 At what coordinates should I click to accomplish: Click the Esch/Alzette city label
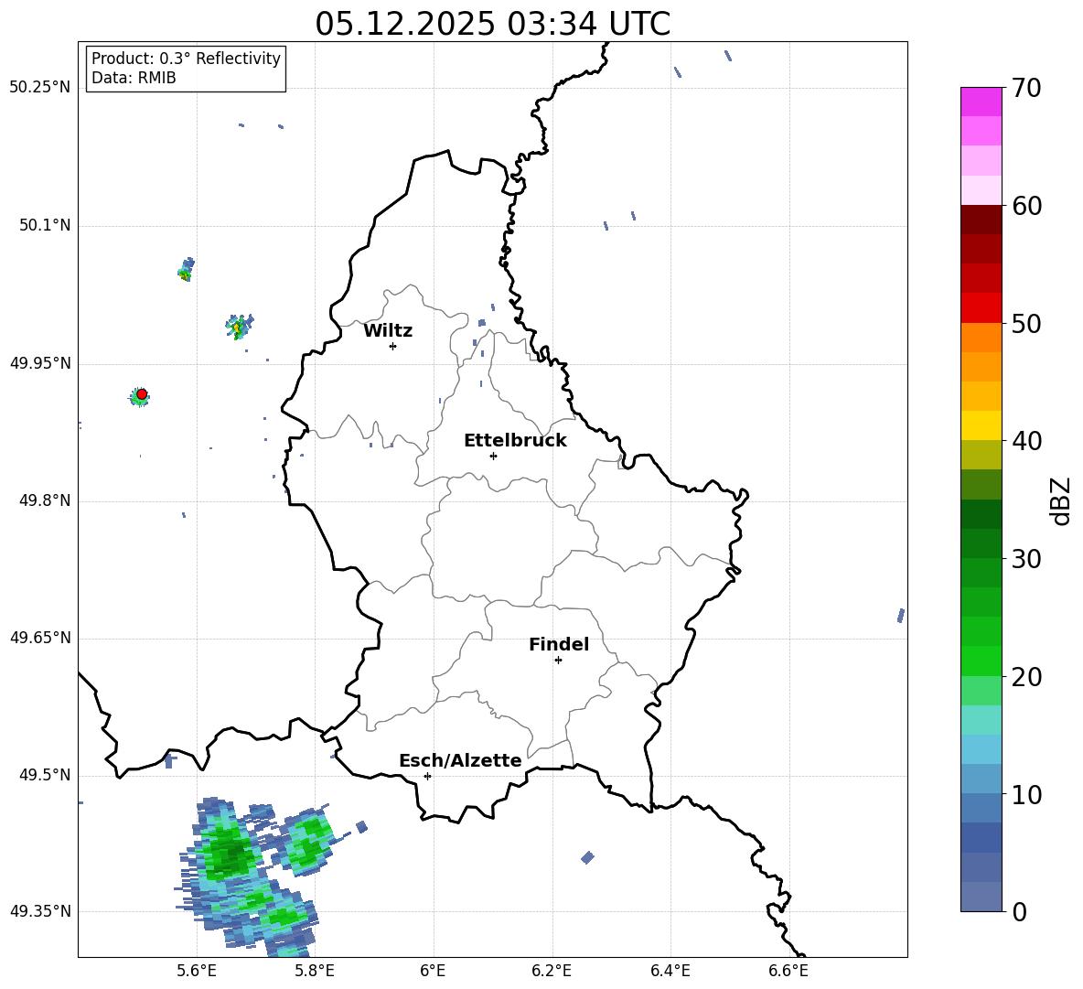(460, 760)
